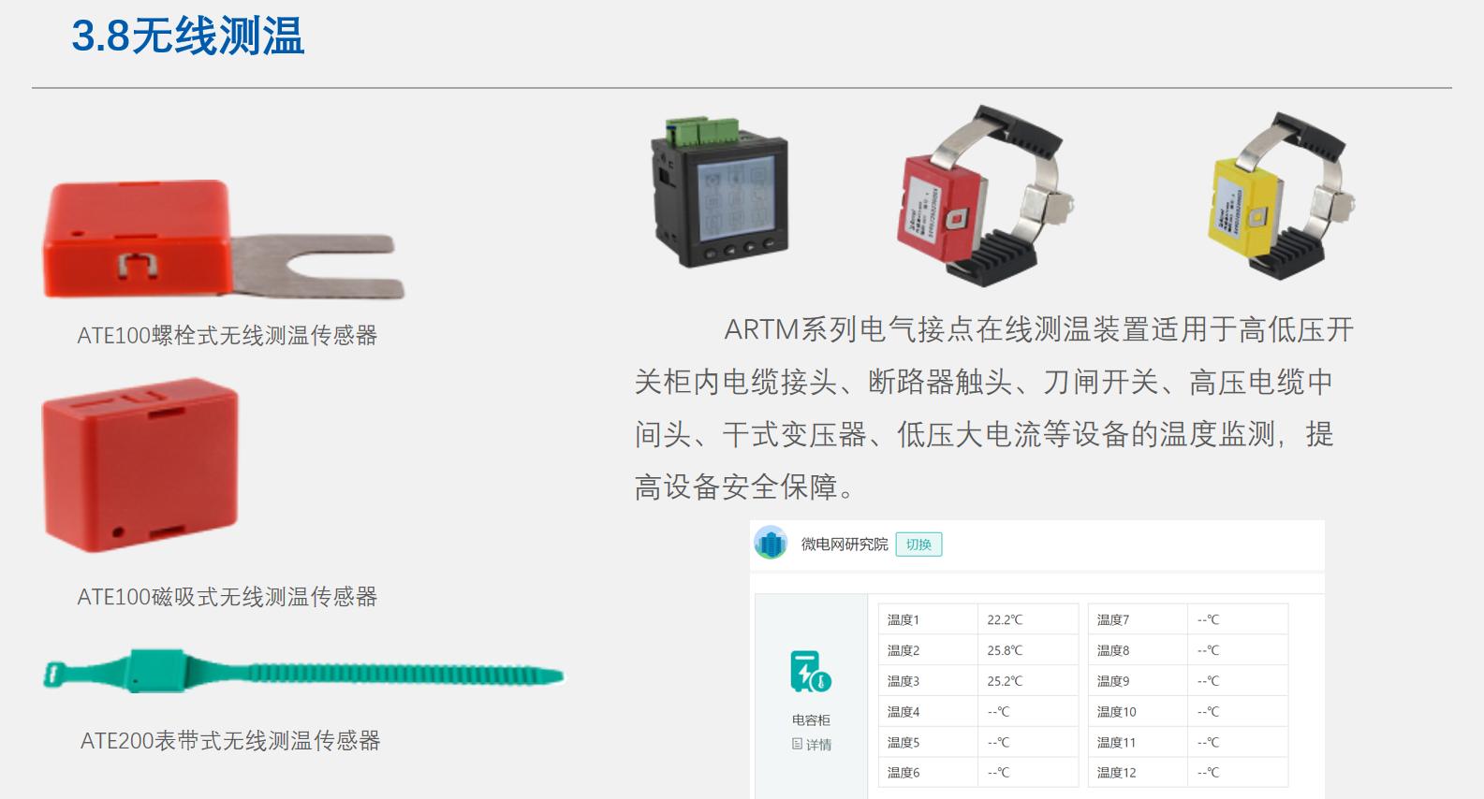The width and height of the screenshot is (1484, 799).
Task: Click the 切换 switch button
Action: coord(918,545)
